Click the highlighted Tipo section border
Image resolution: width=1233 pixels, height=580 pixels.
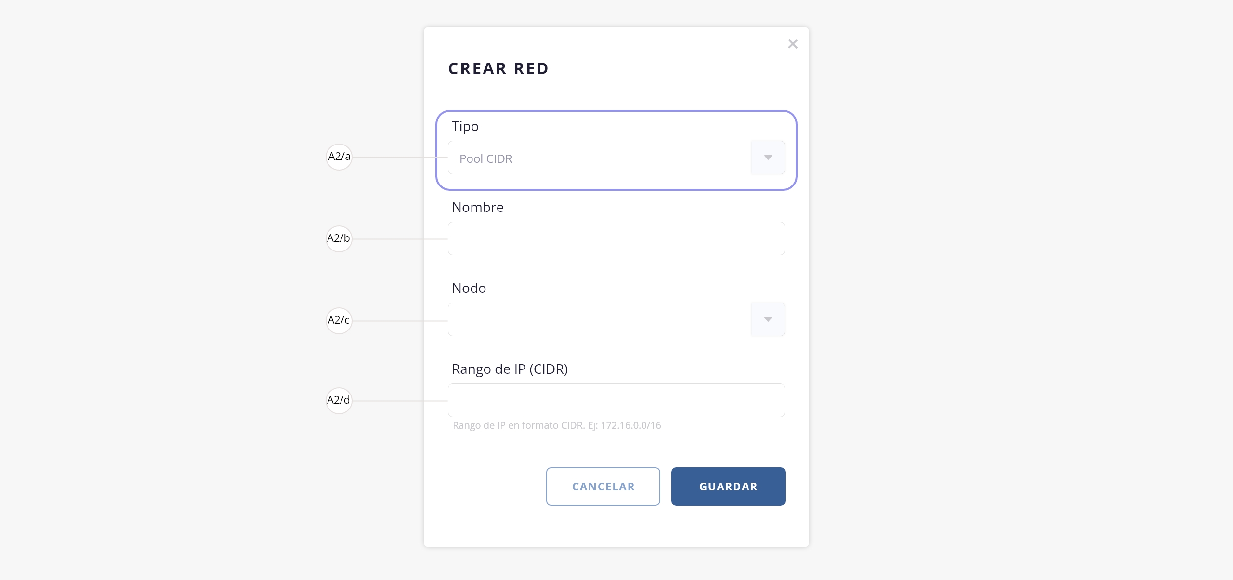click(616, 112)
